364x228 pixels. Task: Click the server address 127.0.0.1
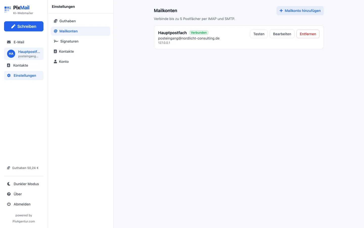[x=164, y=43]
